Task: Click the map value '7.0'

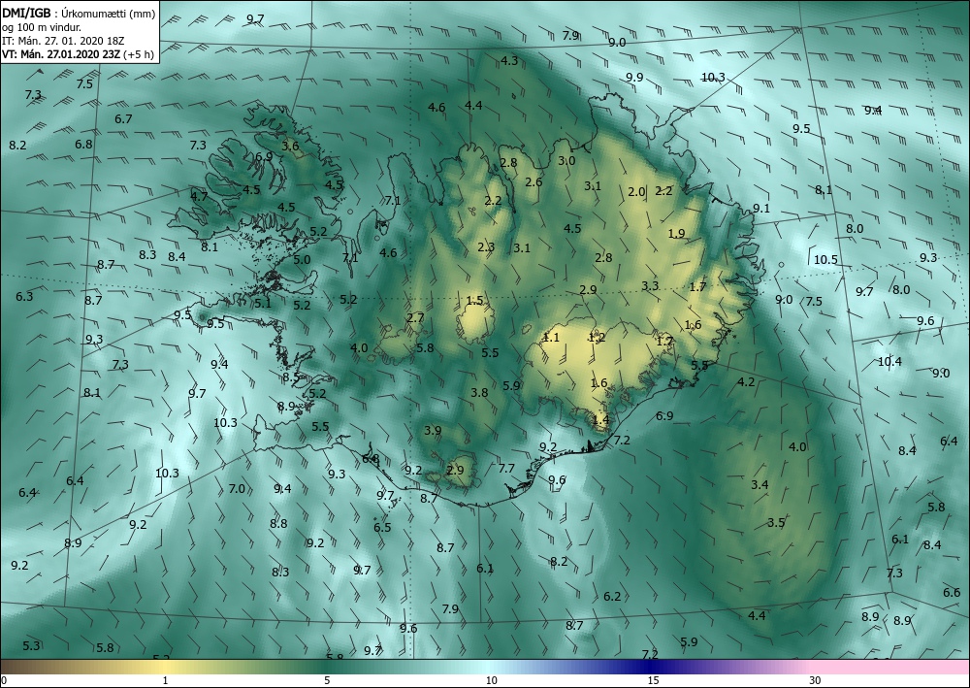Action: point(237,489)
